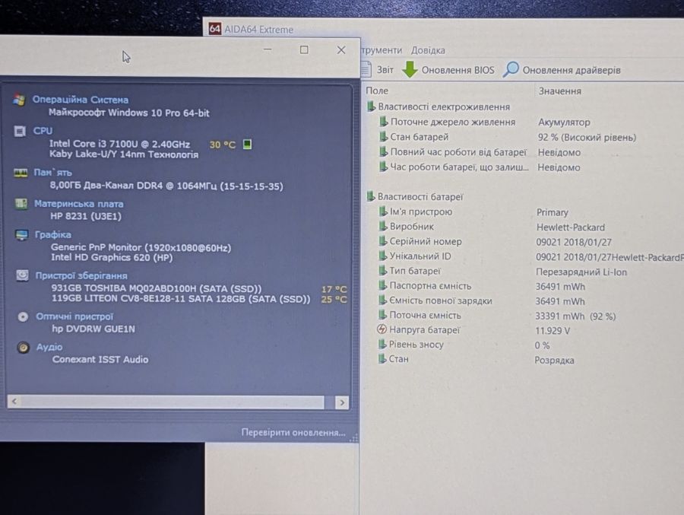
Task: Select value 92 % (Високий рівень)
Action: (587, 138)
